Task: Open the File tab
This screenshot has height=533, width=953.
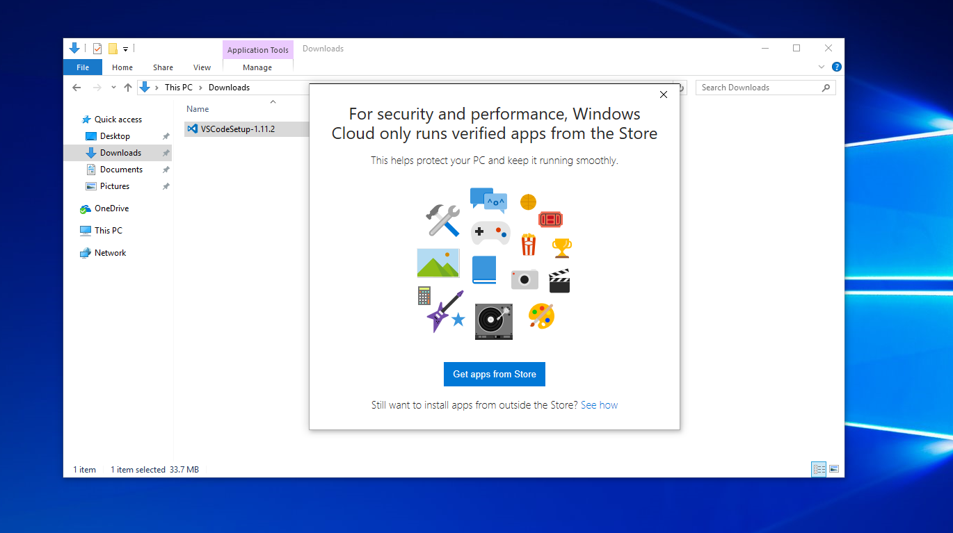Action: click(83, 67)
